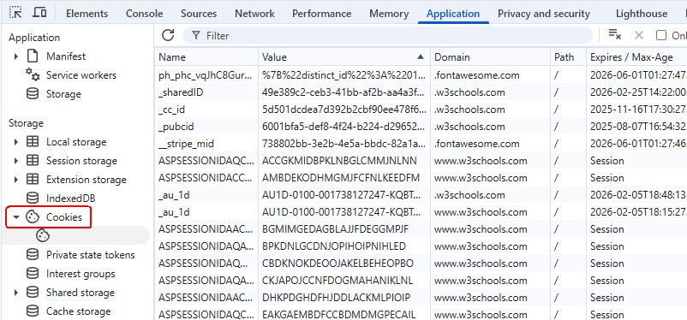Open the Elements tab

[x=87, y=14]
